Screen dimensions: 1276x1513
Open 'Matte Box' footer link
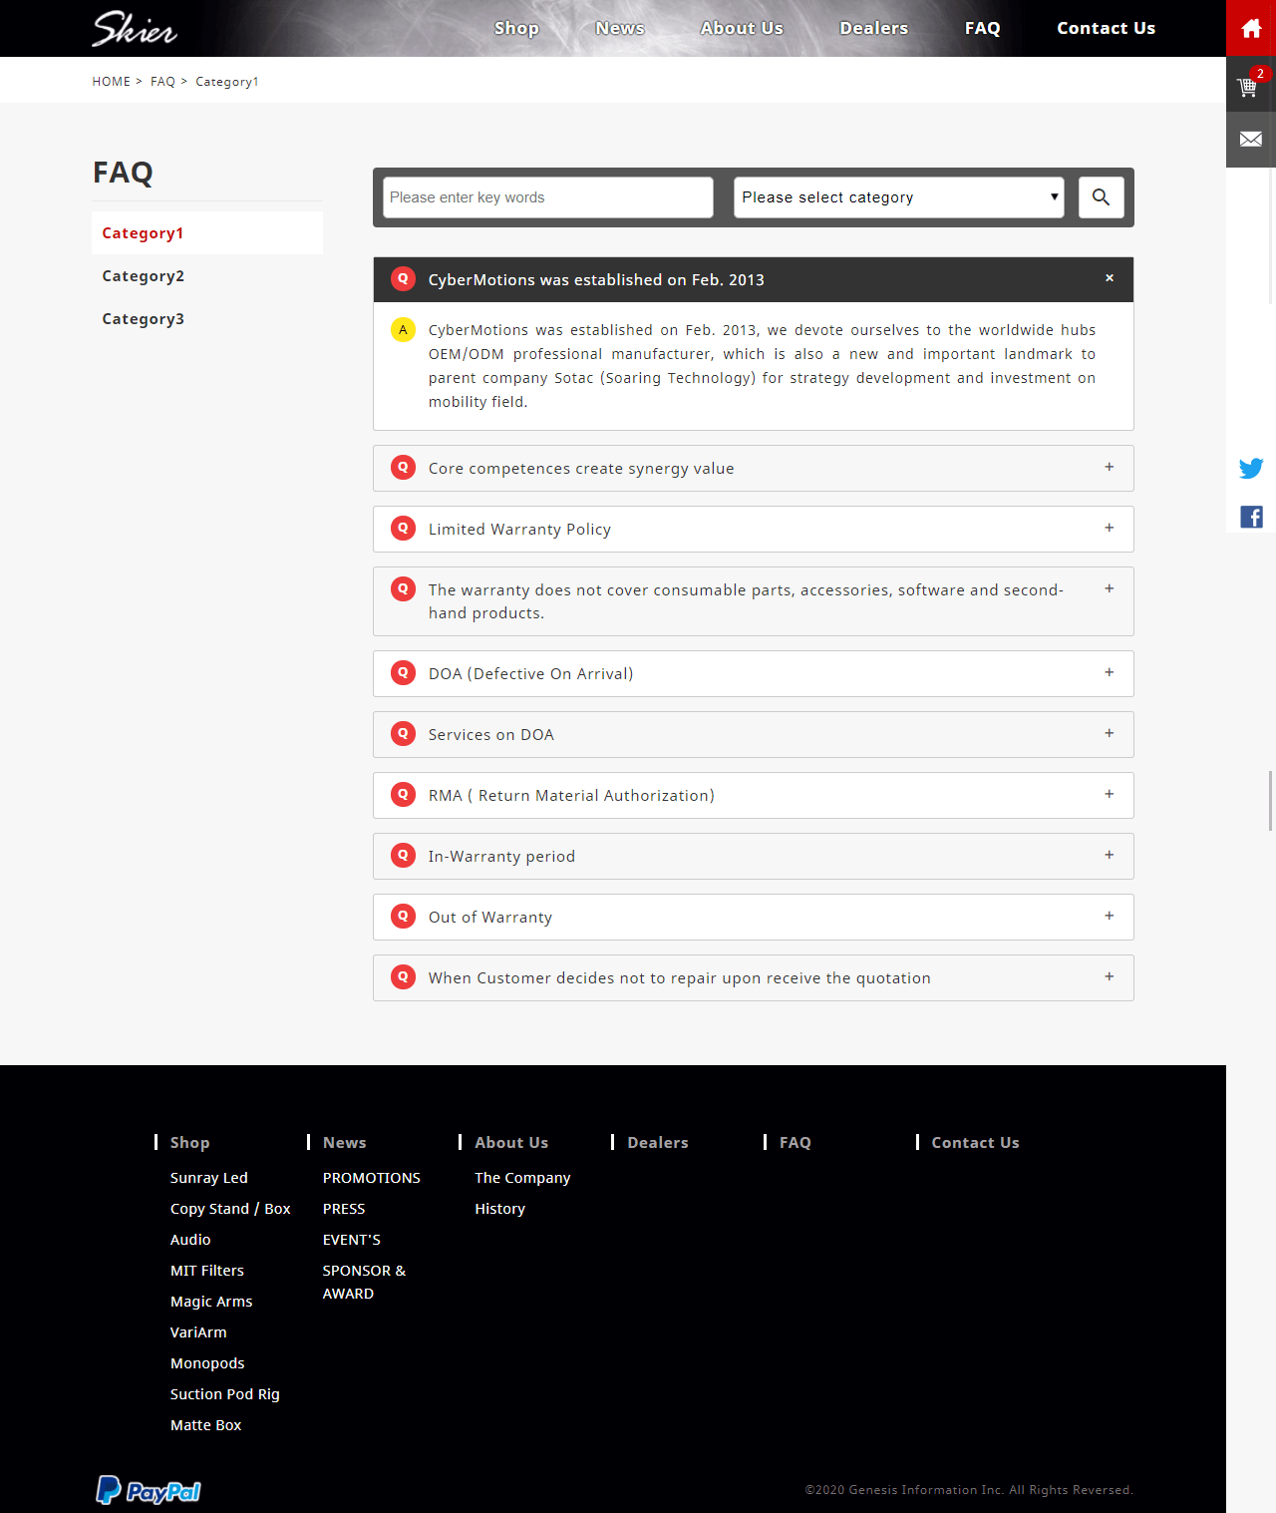coord(205,1424)
